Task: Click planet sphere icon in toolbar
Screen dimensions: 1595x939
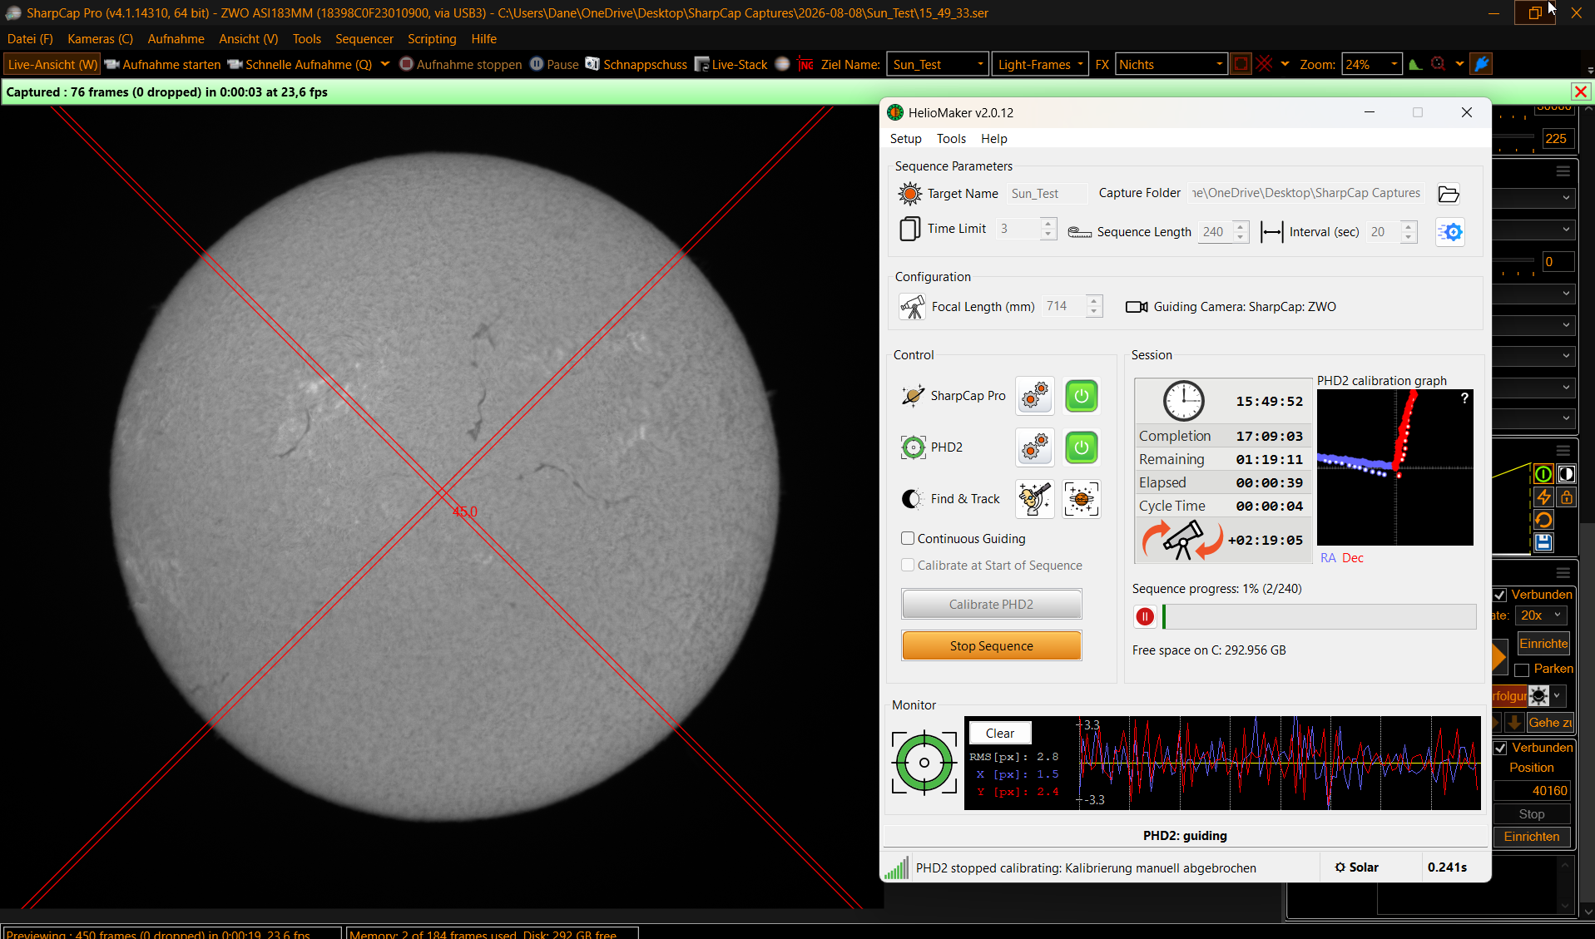Action: 782,64
